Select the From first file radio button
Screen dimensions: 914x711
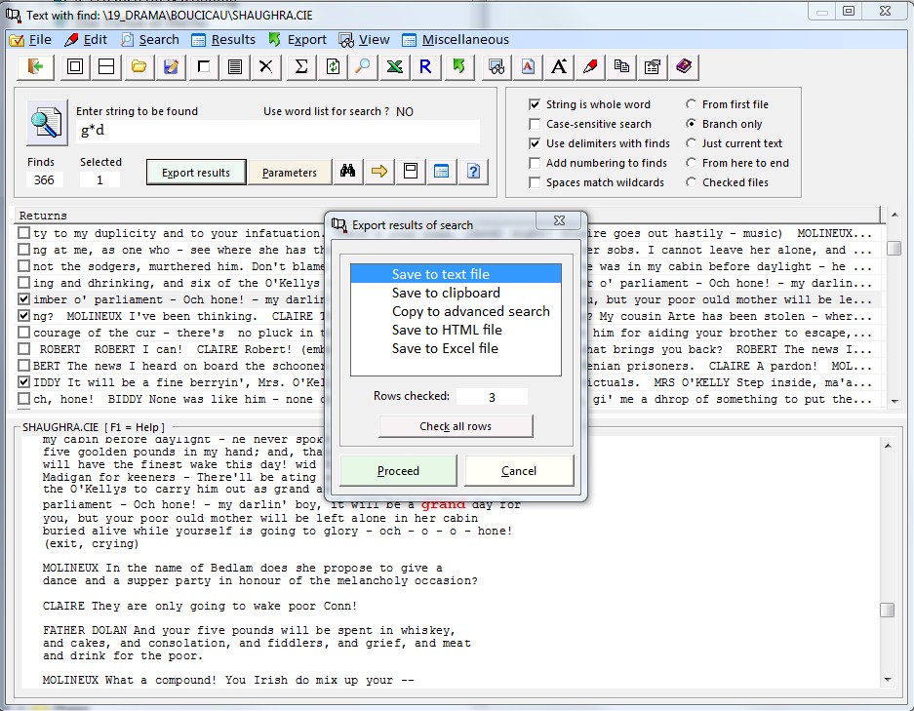pyautogui.click(x=692, y=104)
